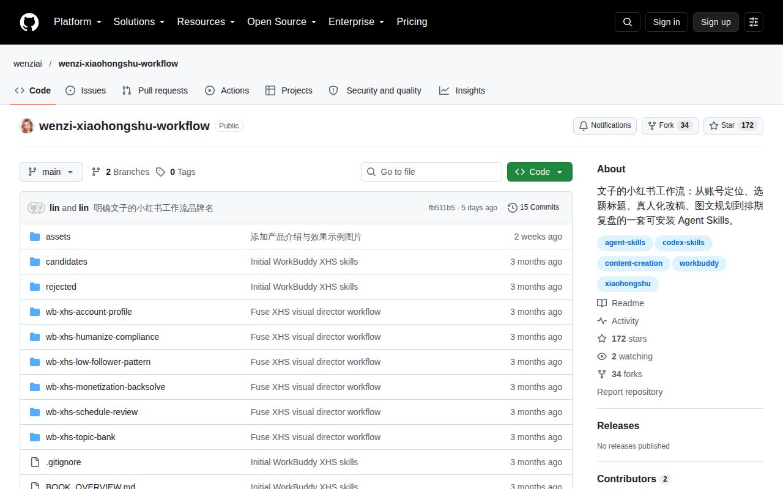Open the Open Source dropdown
Screen dimensions: 783x489
[281, 22]
